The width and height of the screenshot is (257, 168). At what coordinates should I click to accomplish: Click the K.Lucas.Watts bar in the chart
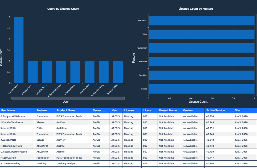(18, 50)
